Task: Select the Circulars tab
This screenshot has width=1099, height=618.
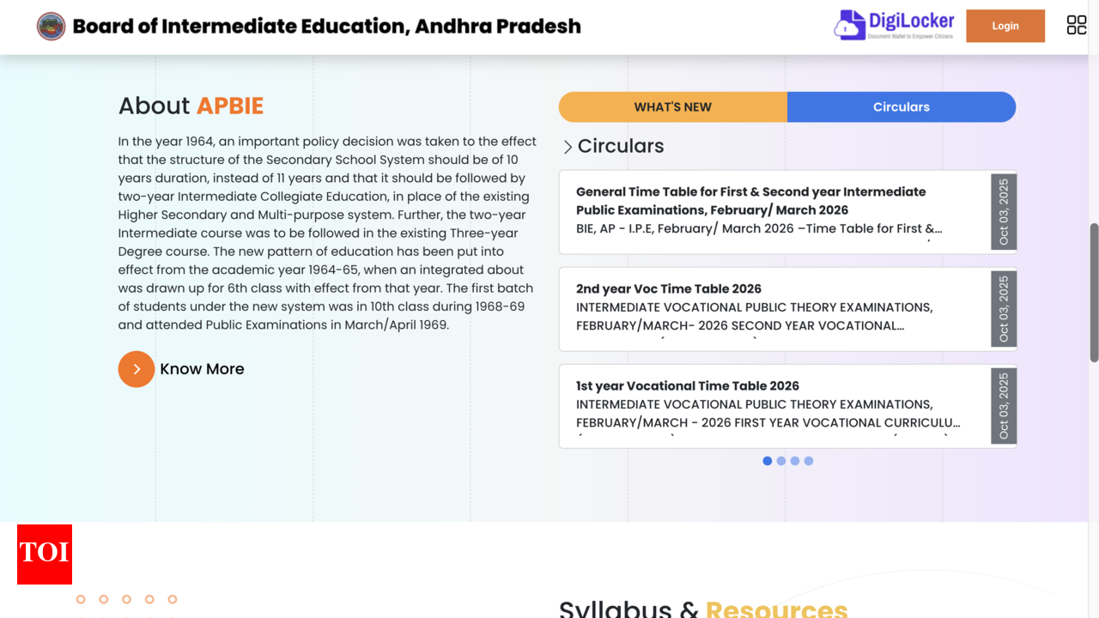Action: click(x=901, y=107)
